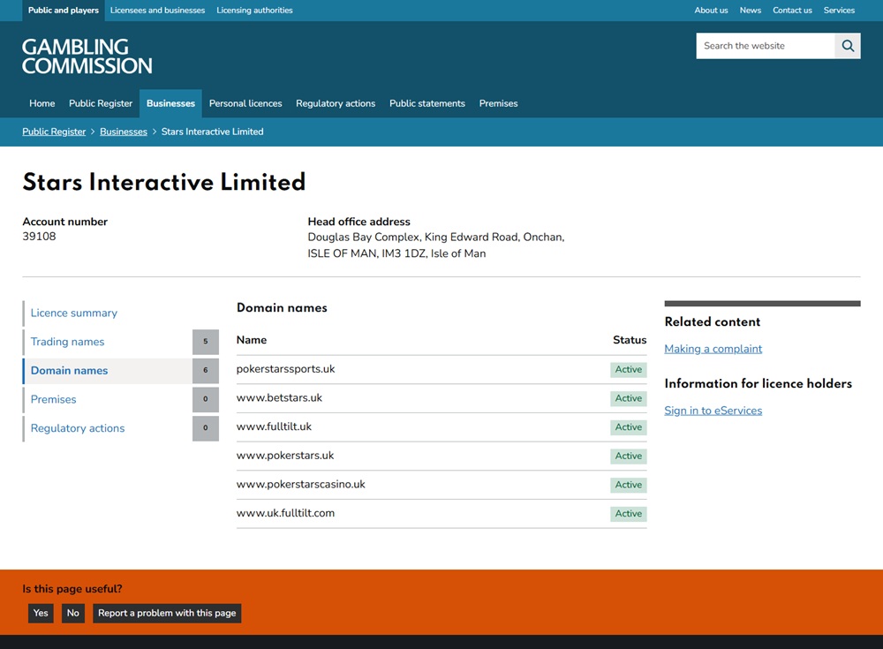
Task: Click the Trading names count badge
Action: pos(206,342)
